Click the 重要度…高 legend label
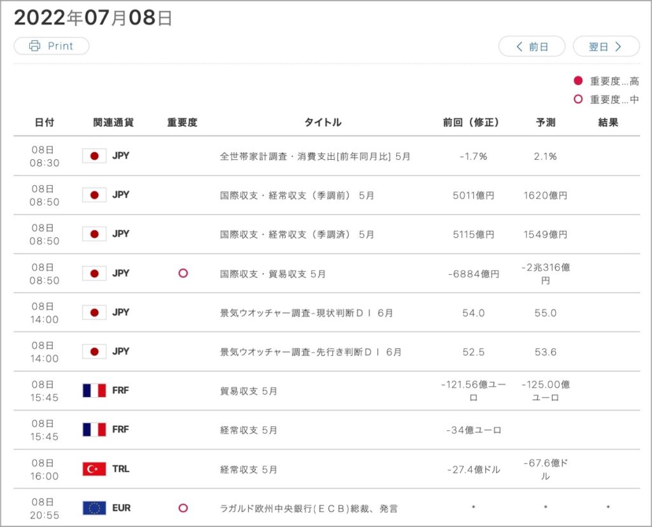The width and height of the screenshot is (652, 527). click(x=614, y=81)
